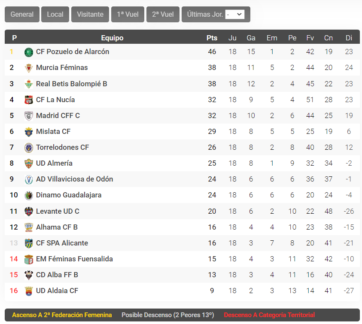Click the UD Almería team crest
The height and width of the screenshot is (324, 362).
pos(29,164)
